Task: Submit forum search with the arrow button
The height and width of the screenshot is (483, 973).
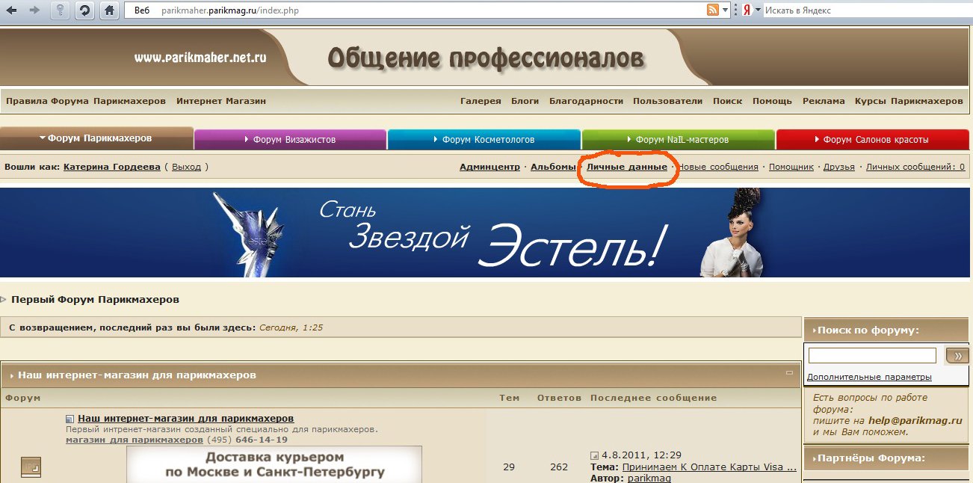Action: point(957,356)
